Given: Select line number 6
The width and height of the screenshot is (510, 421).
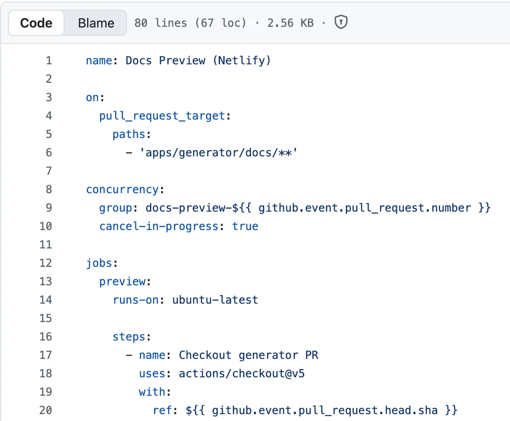Looking at the screenshot, I should click(x=49, y=153).
